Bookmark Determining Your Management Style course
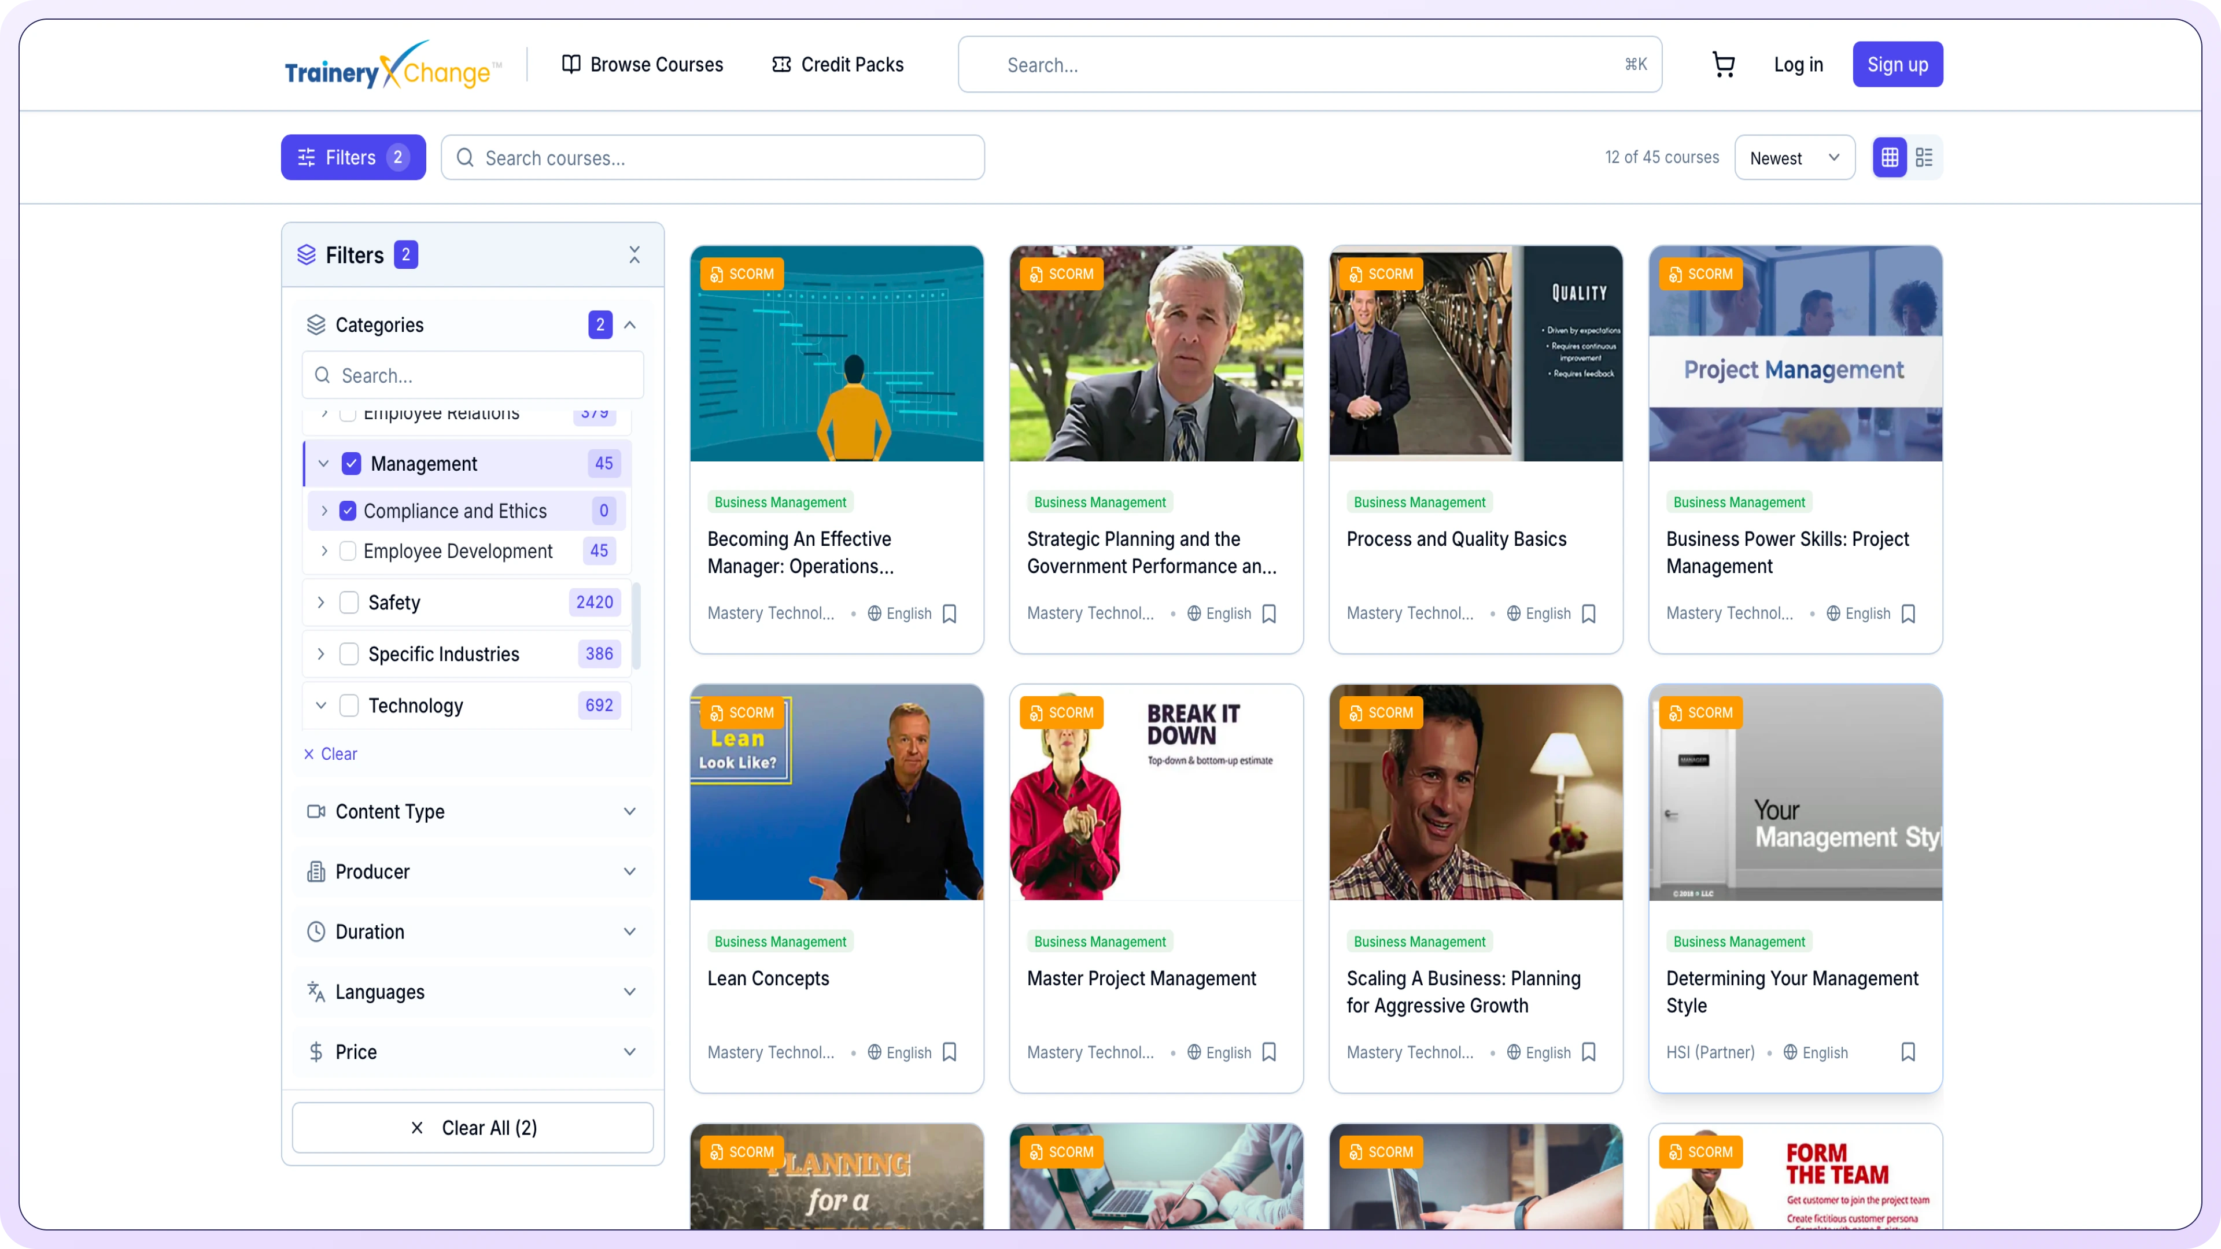 click(1907, 1052)
